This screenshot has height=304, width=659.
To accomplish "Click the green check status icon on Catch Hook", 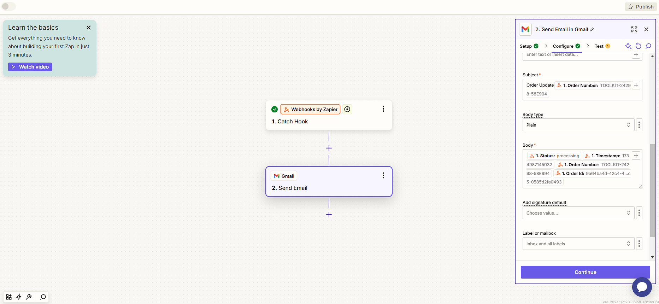I will point(275,109).
